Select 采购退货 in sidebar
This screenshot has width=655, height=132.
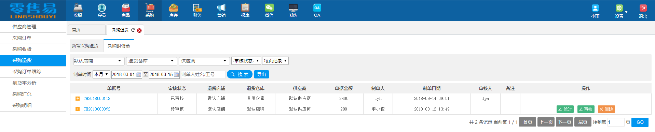click(33, 60)
